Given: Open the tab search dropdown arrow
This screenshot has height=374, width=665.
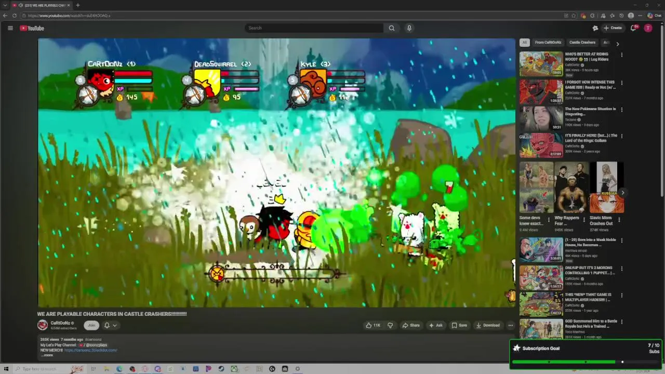Looking at the screenshot, I should 5,5.
